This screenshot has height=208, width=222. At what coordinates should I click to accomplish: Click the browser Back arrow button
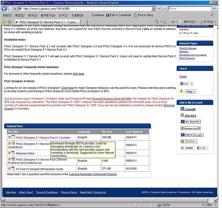[x=4, y=9]
